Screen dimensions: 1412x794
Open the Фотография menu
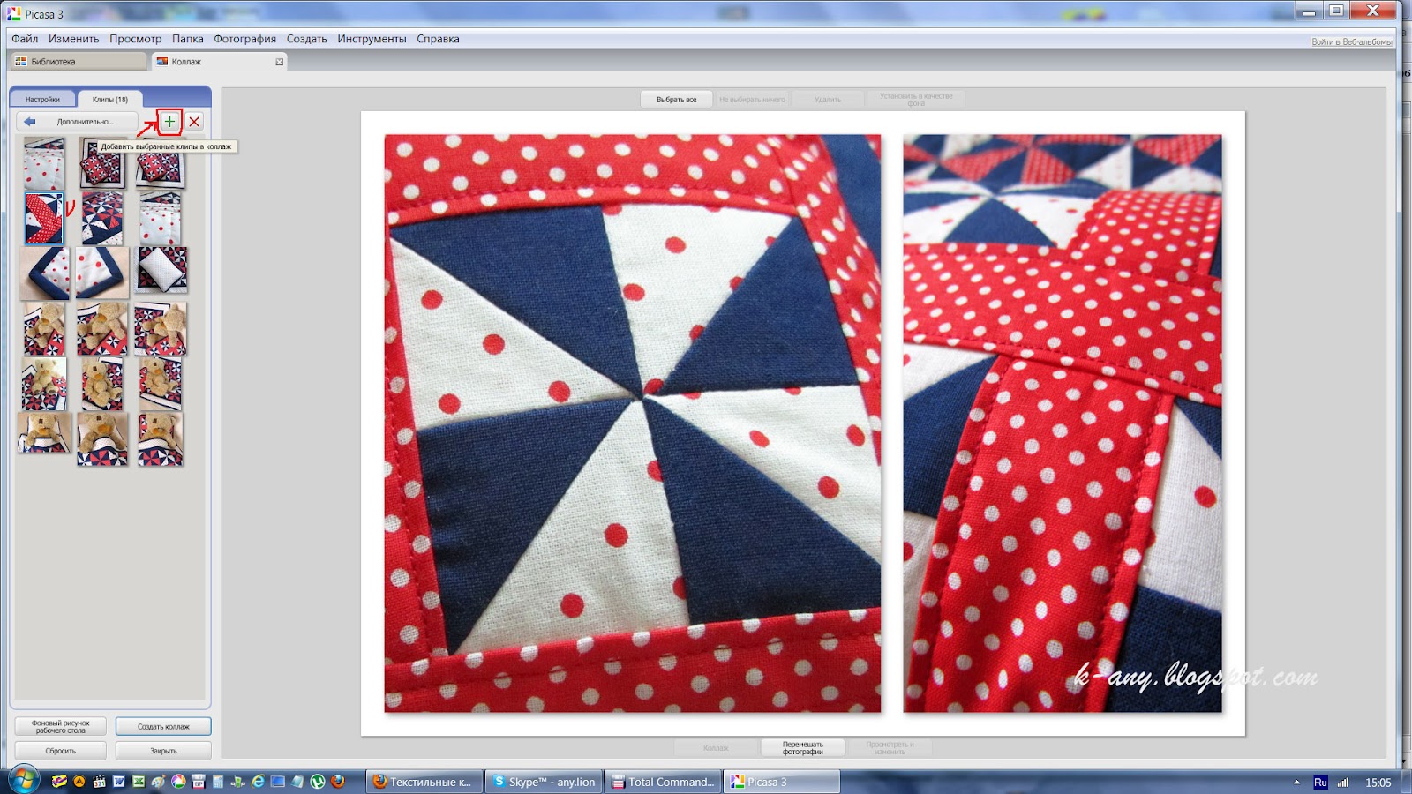point(245,39)
